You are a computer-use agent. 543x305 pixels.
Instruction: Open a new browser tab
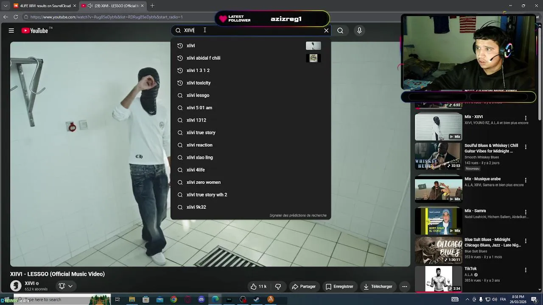click(x=152, y=6)
